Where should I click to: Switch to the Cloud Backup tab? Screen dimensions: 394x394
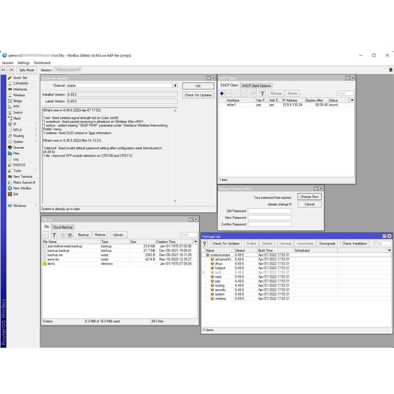click(63, 227)
